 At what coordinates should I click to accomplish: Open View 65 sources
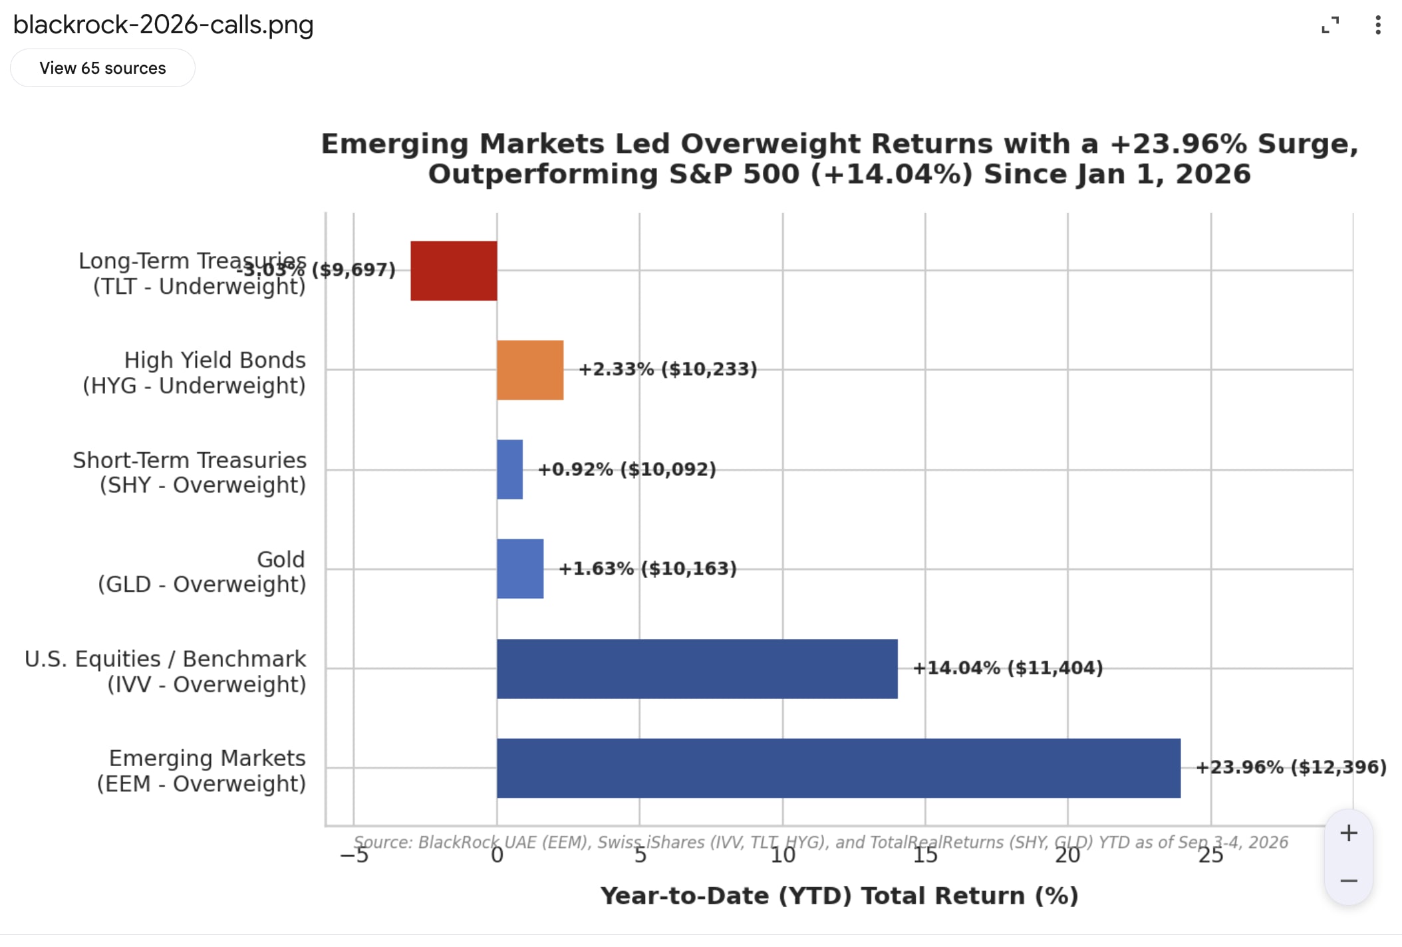coord(102,68)
